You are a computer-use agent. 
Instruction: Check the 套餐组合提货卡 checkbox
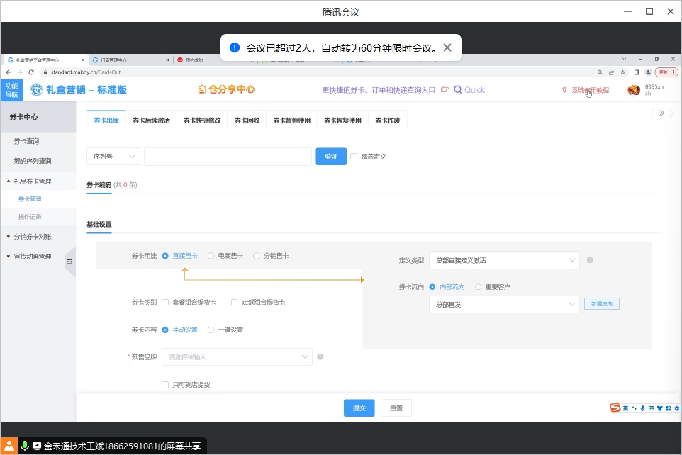tap(165, 302)
